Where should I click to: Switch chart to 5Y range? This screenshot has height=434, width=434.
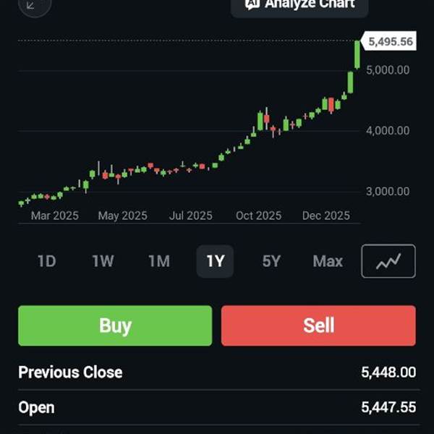(x=271, y=261)
